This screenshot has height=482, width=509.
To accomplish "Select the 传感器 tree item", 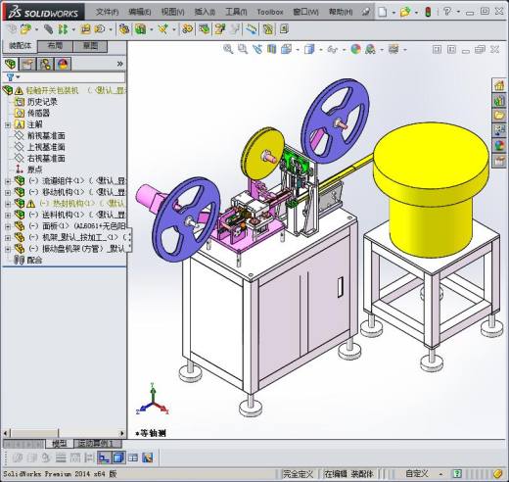I will 38,113.
